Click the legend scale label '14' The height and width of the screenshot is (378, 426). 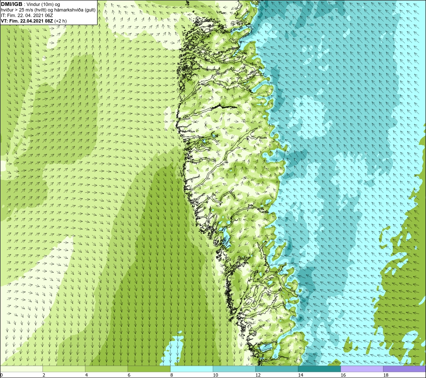(x=300, y=375)
